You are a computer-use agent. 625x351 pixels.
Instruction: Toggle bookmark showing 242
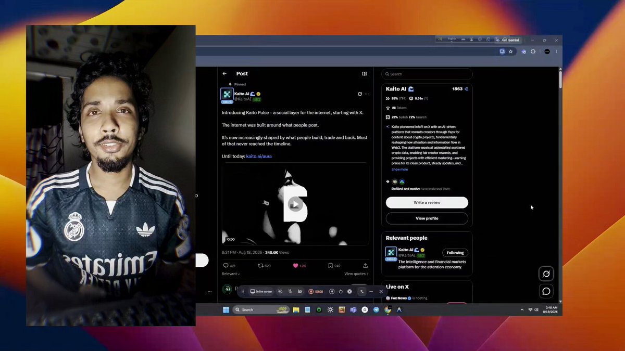[334, 266]
